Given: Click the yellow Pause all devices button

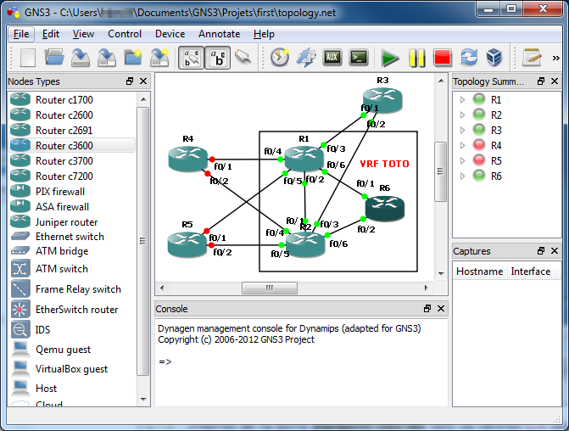Looking at the screenshot, I should (416, 58).
